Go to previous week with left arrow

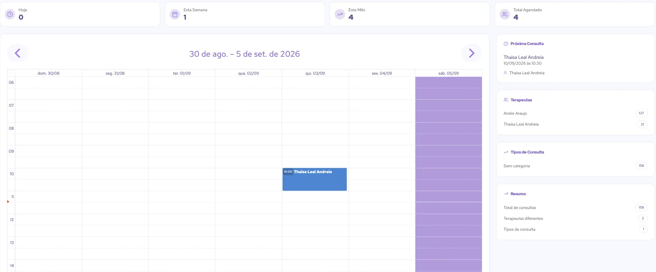(18, 53)
